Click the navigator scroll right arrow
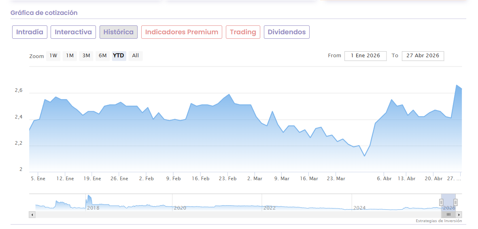The height and width of the screenshot is (229, 478). (x=459, y=214)
